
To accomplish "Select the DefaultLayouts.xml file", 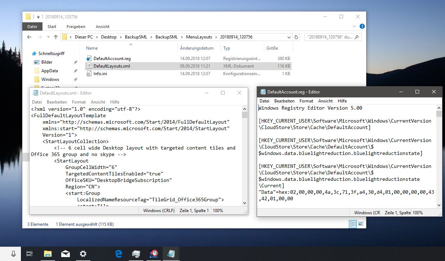I will (x=188, y=66).
